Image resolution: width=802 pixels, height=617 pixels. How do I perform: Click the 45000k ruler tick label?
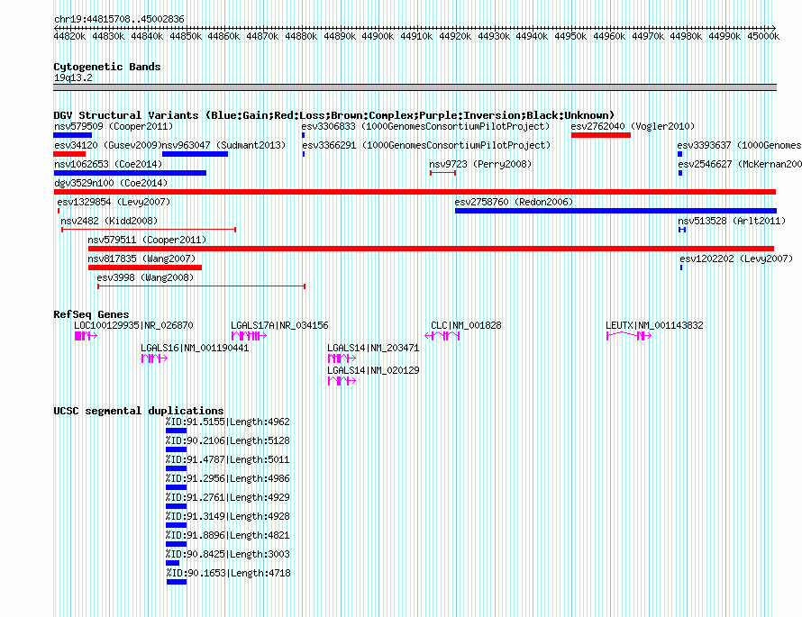763,36
